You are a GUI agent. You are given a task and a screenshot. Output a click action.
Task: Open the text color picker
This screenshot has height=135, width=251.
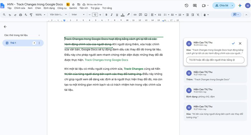123,15
